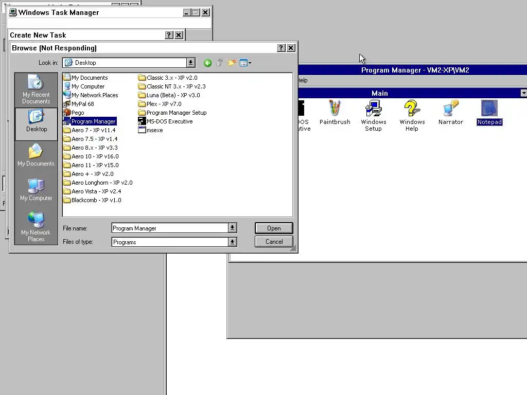Click the Main group minimize arrow button
This screenshot has height=395, width=527.
click(523, 93)
